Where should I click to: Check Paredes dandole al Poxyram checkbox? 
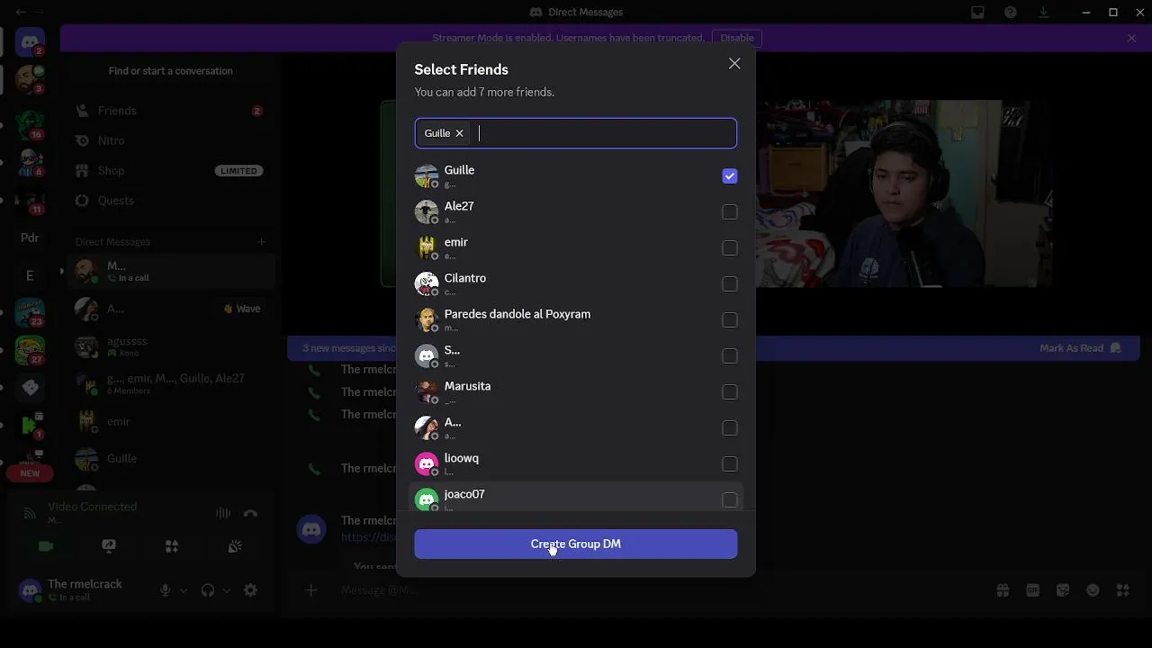(x=730, y=320)
